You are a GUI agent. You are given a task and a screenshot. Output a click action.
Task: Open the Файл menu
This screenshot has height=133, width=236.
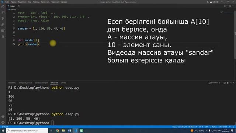tap(7, 2)
